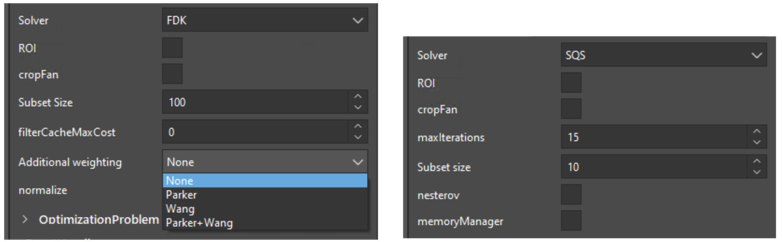Viewport: 782px width, 242px height.
Task: Select Wang weighting option
Action: coord(265,208)
